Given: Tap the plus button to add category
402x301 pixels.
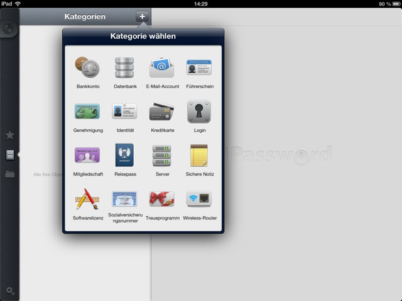Looking at the screenshot, I should click(143, 16).
